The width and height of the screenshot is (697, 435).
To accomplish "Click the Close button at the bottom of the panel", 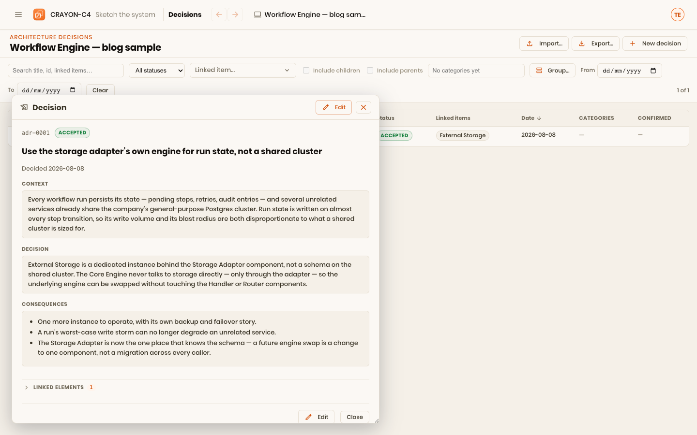I will 355,417.
